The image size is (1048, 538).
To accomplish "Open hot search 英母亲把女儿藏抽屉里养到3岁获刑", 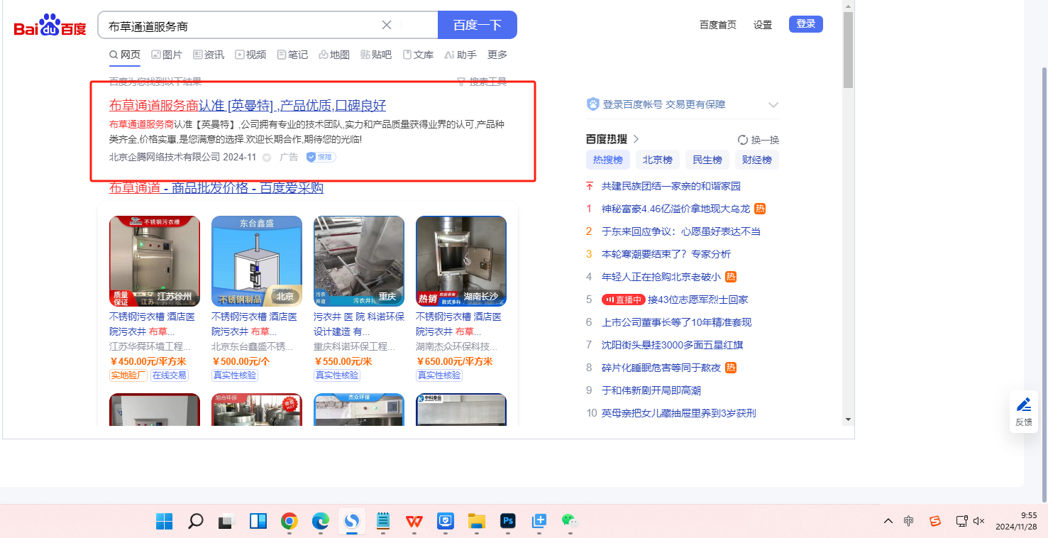I will click(678, 413).
